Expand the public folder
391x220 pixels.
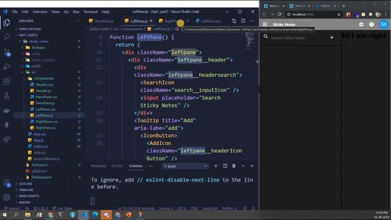(36, 66)
